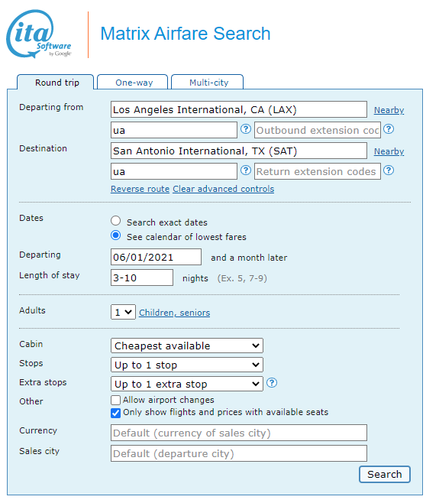Open the Extra stops dropdown
Viewport: 439px width, 503px height.
click(187, 384)
